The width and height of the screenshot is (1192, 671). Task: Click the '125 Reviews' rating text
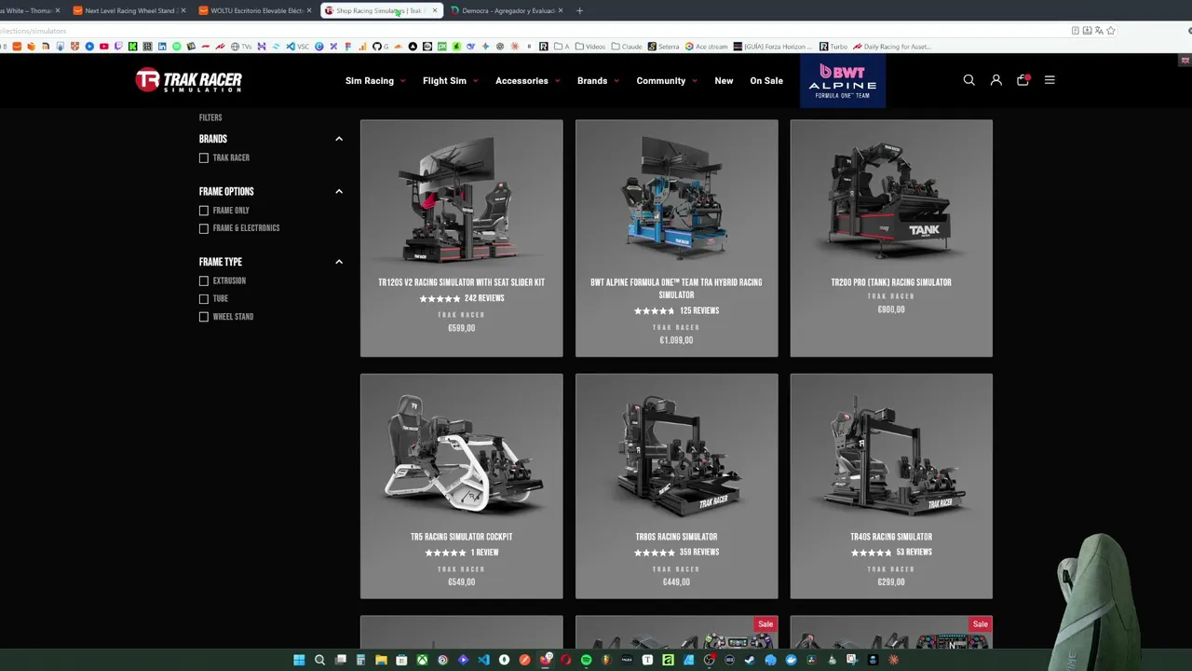(x=699, y=311)
